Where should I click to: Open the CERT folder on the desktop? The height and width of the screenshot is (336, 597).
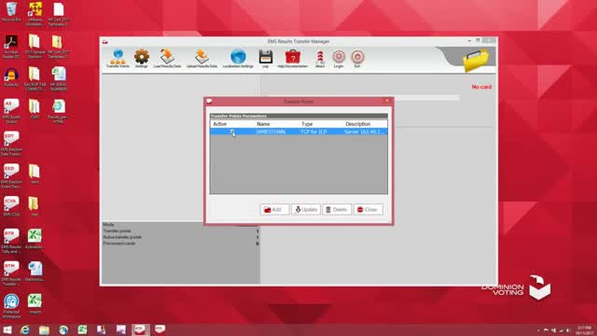[x=35, y=109]
